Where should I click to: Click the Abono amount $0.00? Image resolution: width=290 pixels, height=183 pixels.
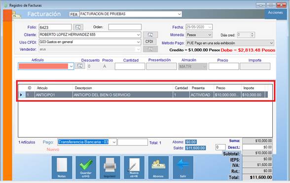[191, 142]
